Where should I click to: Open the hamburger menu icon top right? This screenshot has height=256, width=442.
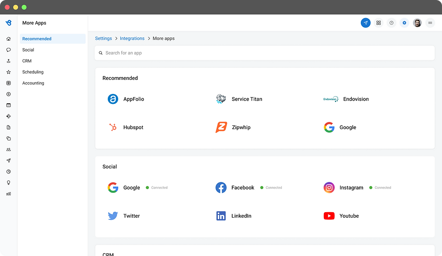430,23
